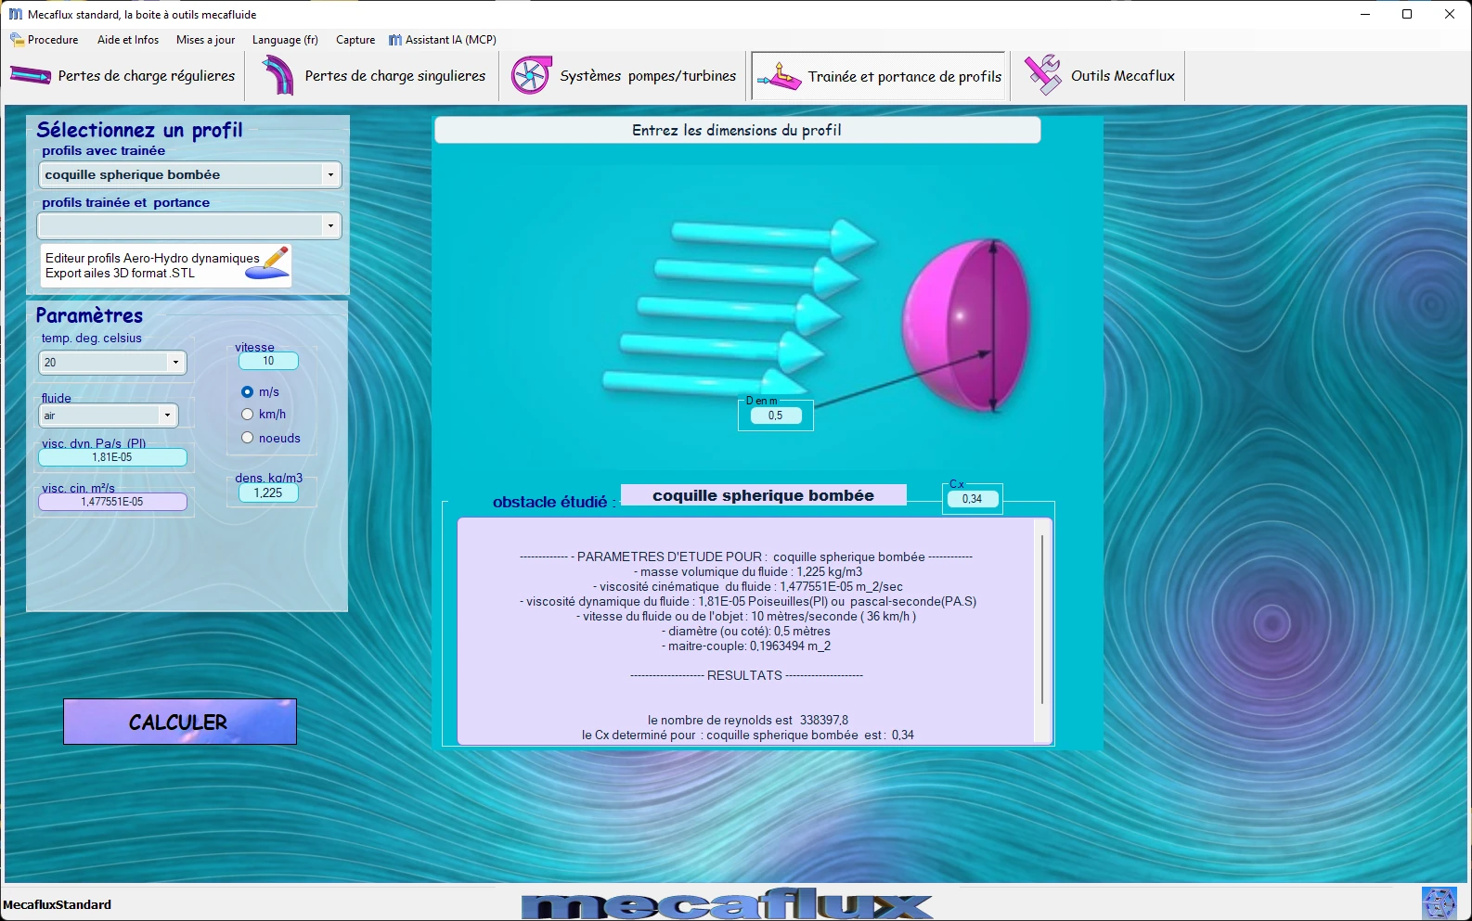Open Trainée et portance de profils section
Viewport: 1472px width, 921px height.
(878, 76)
